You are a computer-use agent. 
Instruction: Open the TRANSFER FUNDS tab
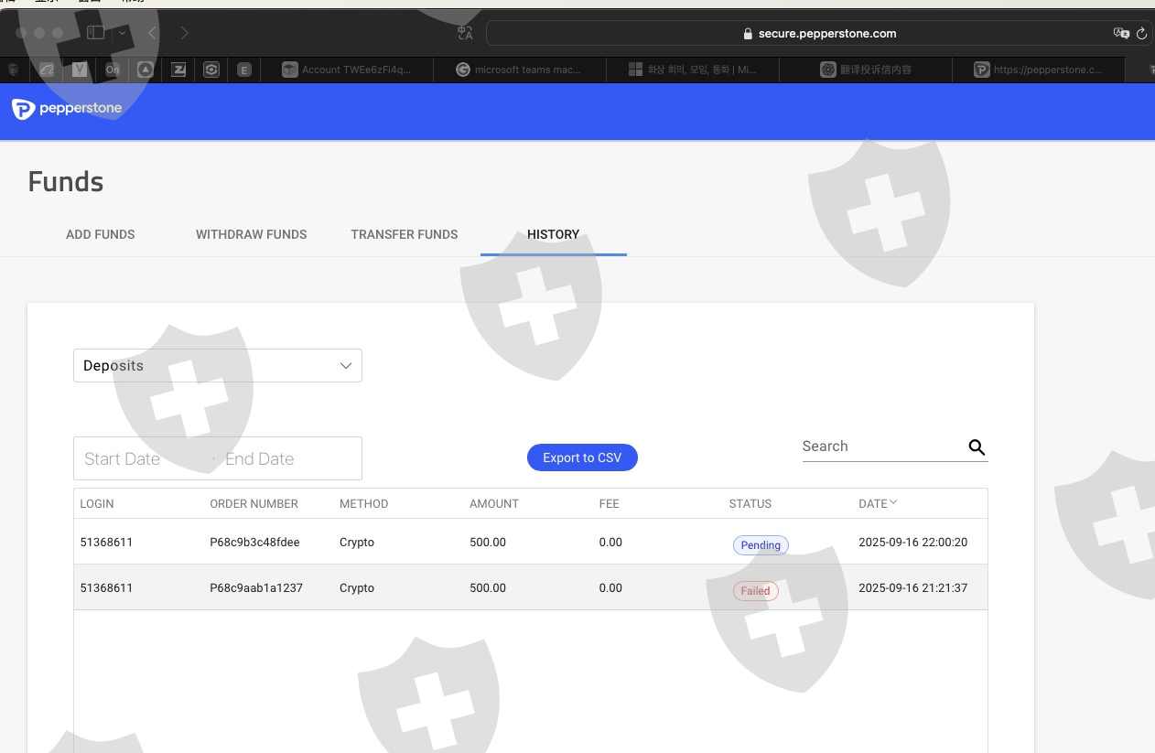click(x=404, y=234)
